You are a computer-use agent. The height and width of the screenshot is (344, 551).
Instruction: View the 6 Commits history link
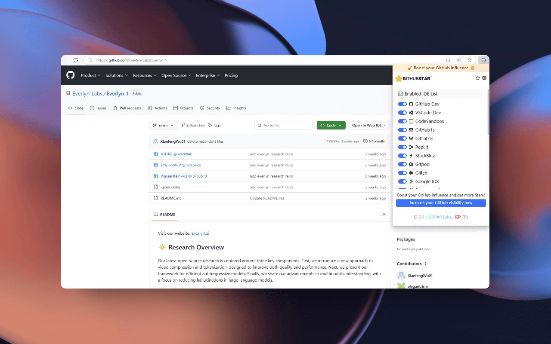click(x=374, y=141)
